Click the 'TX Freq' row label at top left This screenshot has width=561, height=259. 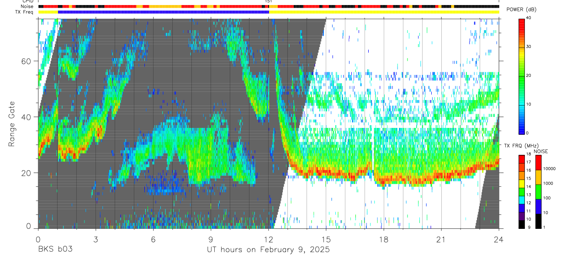coord(25,11)
